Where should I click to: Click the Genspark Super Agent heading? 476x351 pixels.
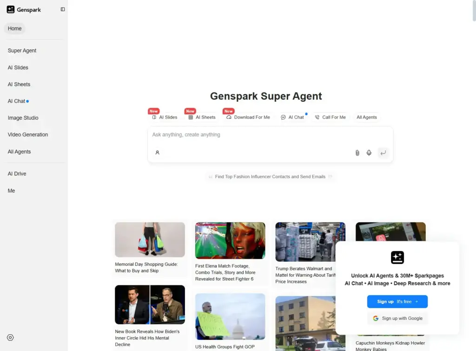(266, 96)
